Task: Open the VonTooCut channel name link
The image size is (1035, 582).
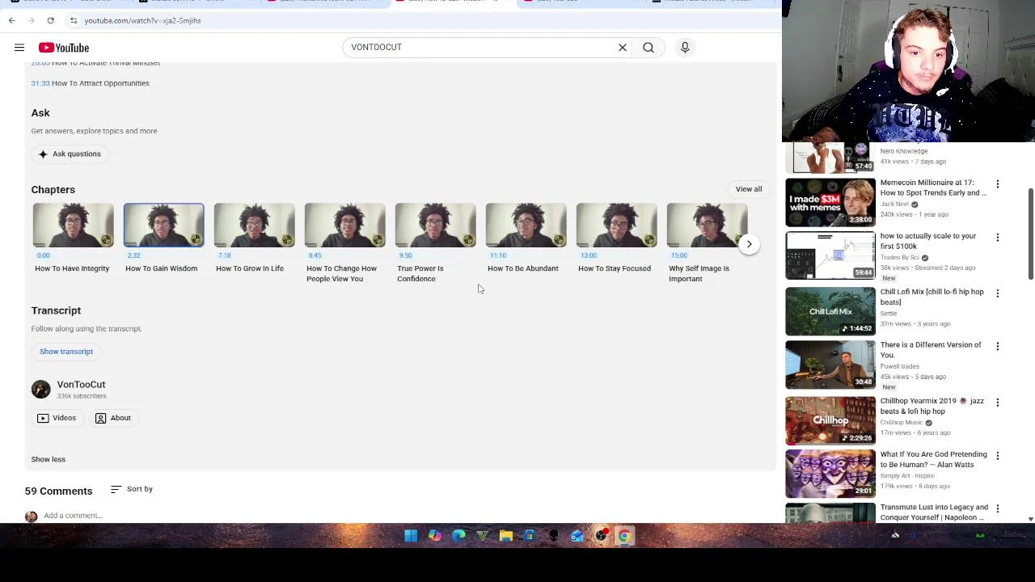Action: coord(81,385)
